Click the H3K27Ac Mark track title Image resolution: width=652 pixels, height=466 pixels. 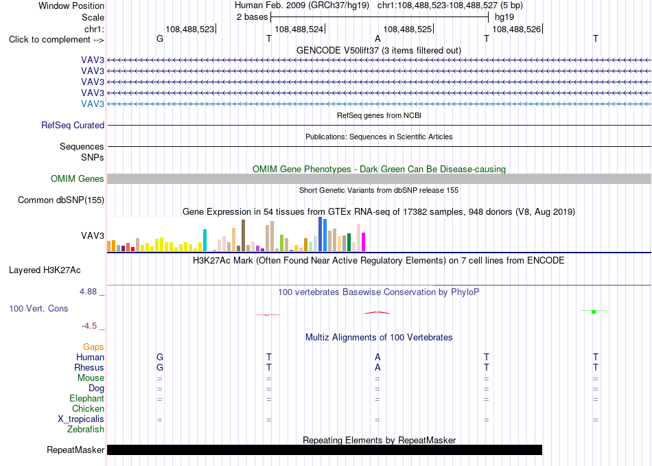[379, 261]
